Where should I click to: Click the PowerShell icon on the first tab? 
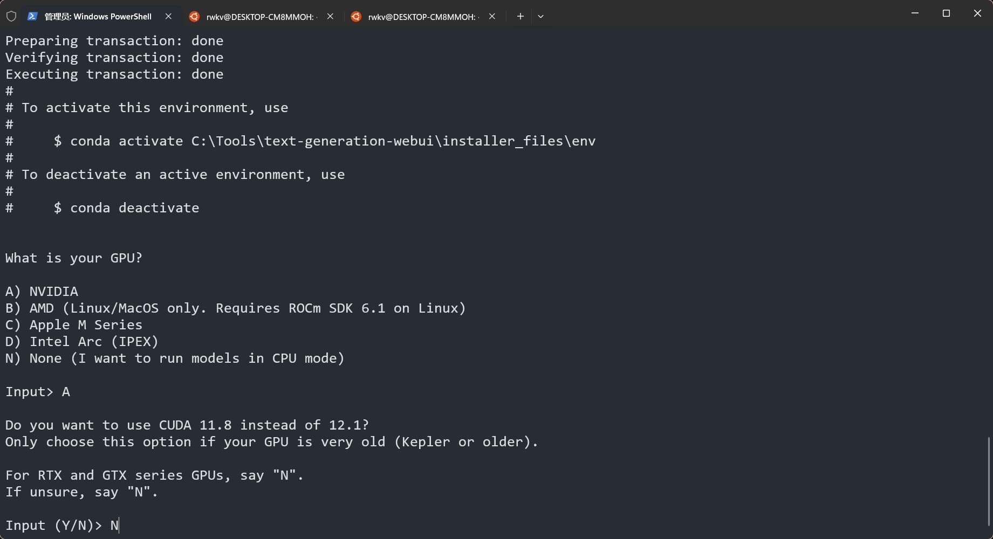(32, 16)
